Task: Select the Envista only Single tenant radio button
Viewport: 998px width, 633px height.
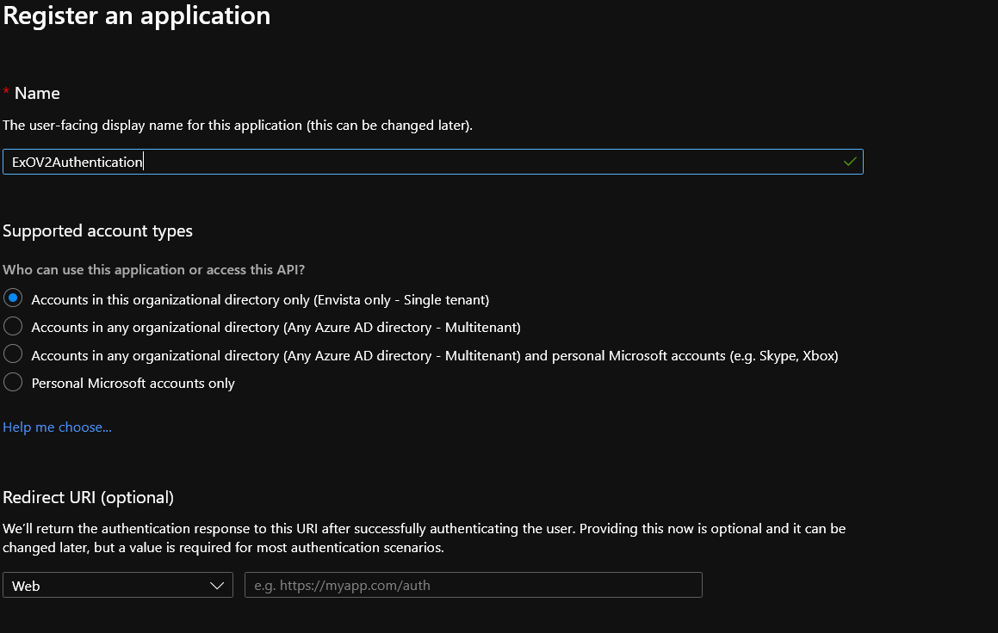Action: (x=13, y=298)
